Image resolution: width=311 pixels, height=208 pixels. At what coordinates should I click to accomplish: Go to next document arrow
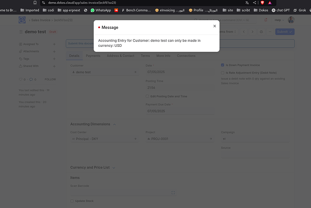click(x=252, y=32)
